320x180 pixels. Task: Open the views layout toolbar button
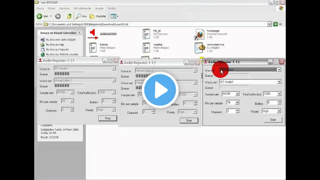tap(114, 16)
